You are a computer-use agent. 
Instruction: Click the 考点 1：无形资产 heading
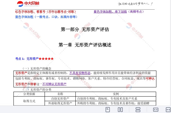click(27, 59)
